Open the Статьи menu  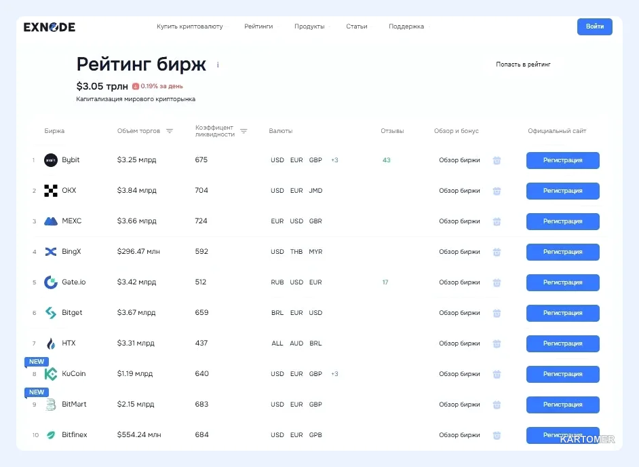(357, 26)
